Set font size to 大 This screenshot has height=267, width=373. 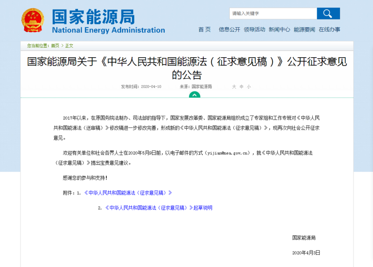tap(234, 87)
